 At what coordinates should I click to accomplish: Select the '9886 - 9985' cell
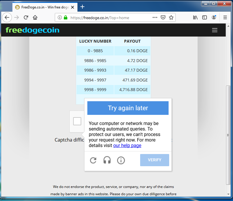point(95,61)
